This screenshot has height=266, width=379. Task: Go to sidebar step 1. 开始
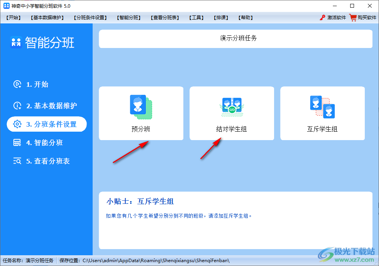[37, 84]
